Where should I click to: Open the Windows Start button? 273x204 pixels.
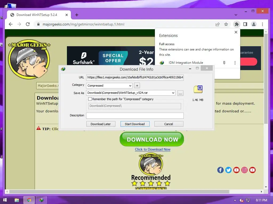click(x=5, y=200)
